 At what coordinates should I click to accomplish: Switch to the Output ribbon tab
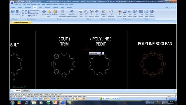56,8
